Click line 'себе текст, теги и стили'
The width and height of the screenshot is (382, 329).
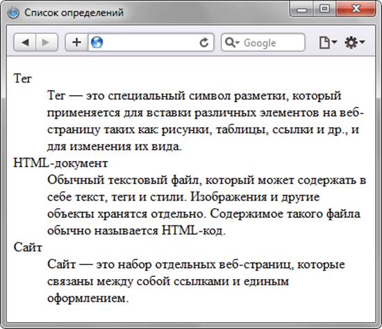coord(183,197)
